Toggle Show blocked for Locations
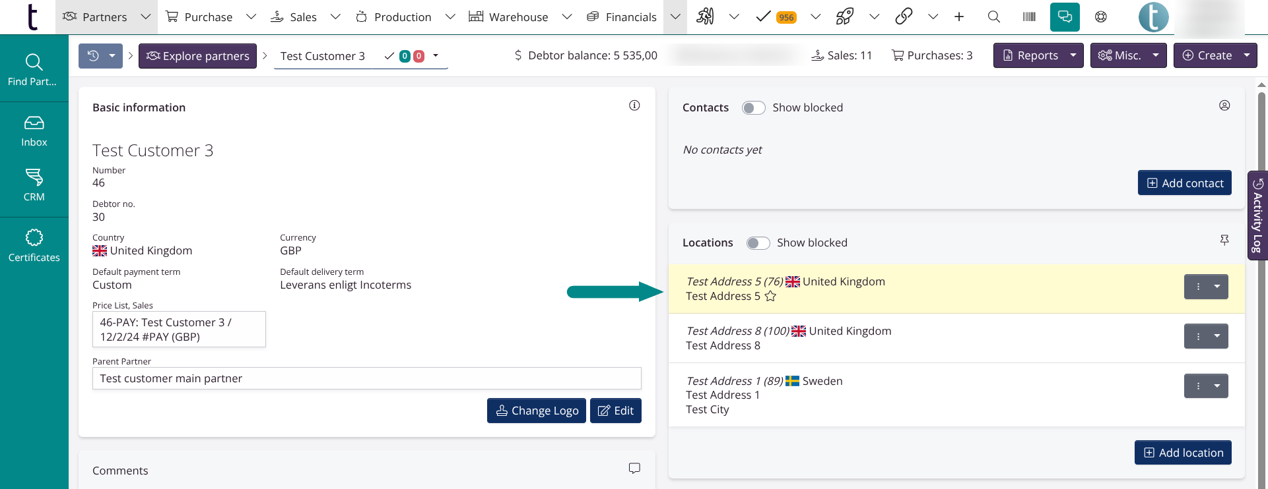The image size is (1268, 489). [x=758, y=243]
